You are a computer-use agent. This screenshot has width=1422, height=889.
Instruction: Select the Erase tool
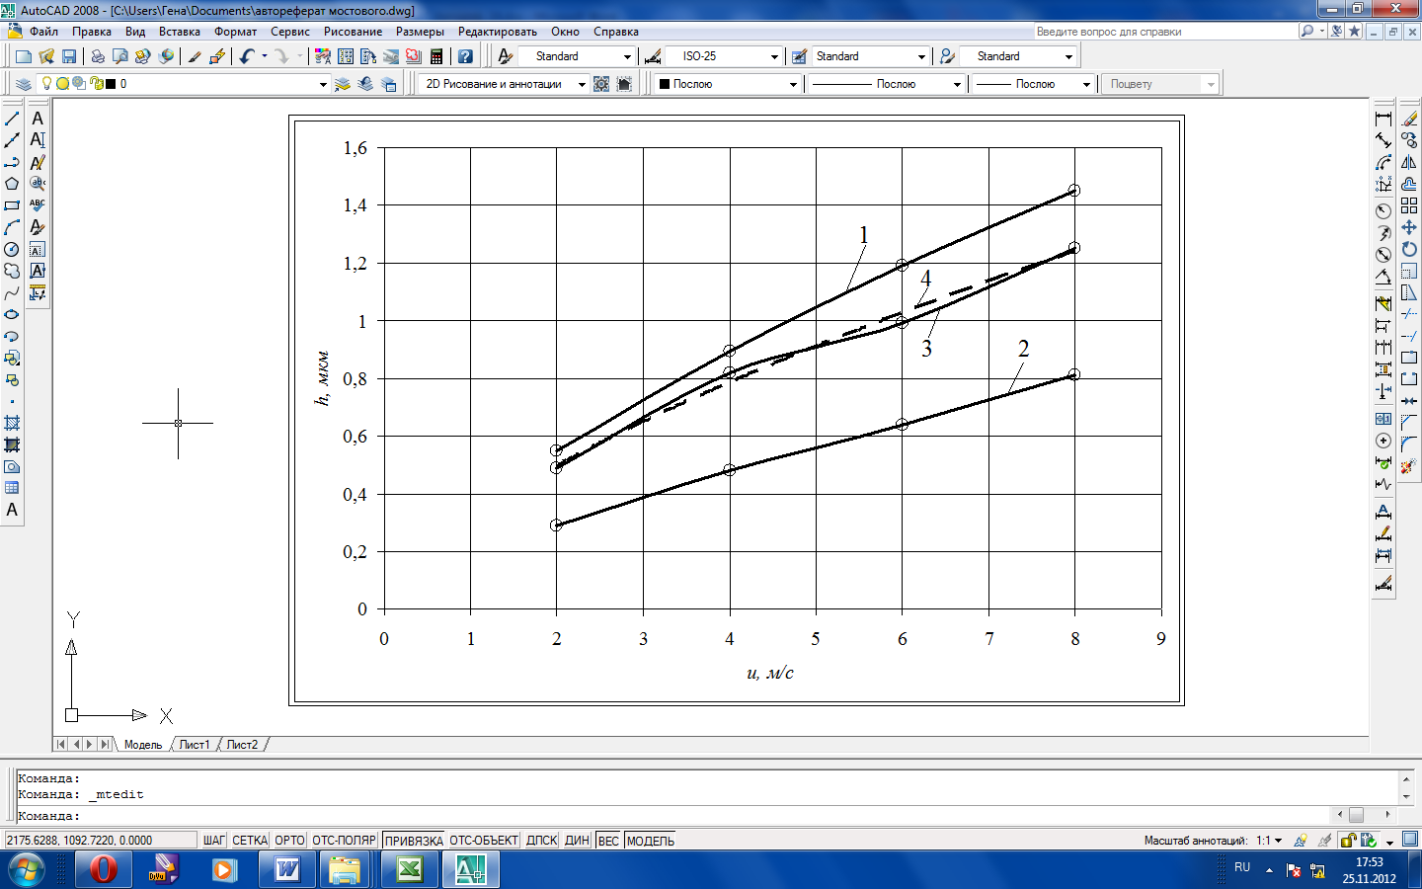[x=1409, y=119]
